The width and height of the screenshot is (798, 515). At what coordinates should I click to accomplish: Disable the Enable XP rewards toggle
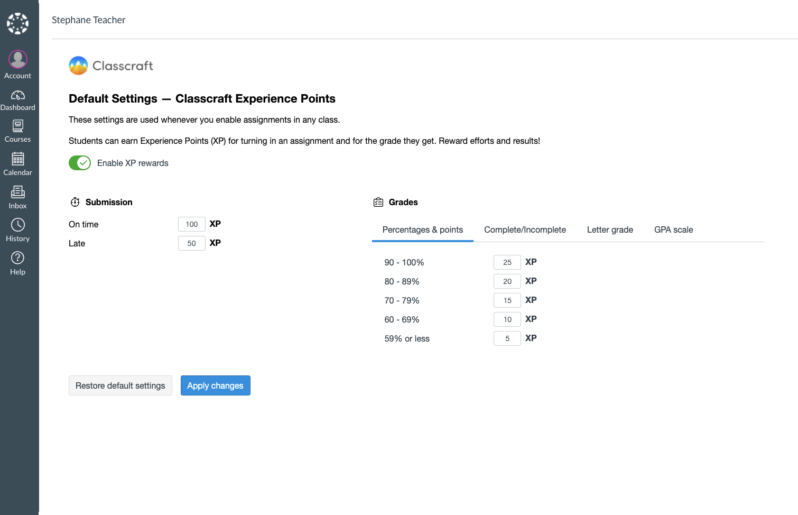tap(80, 163)
